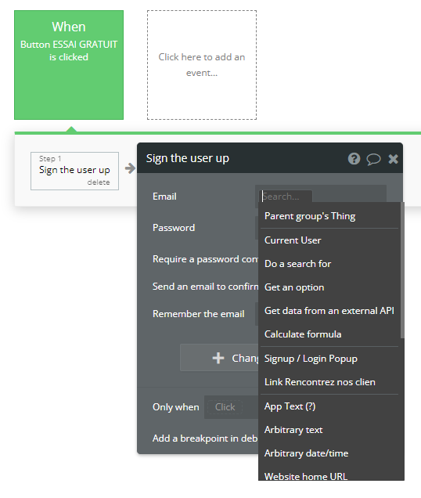Choose Get data from an external API
The image size is (421, 498).
tap(329, 311)
